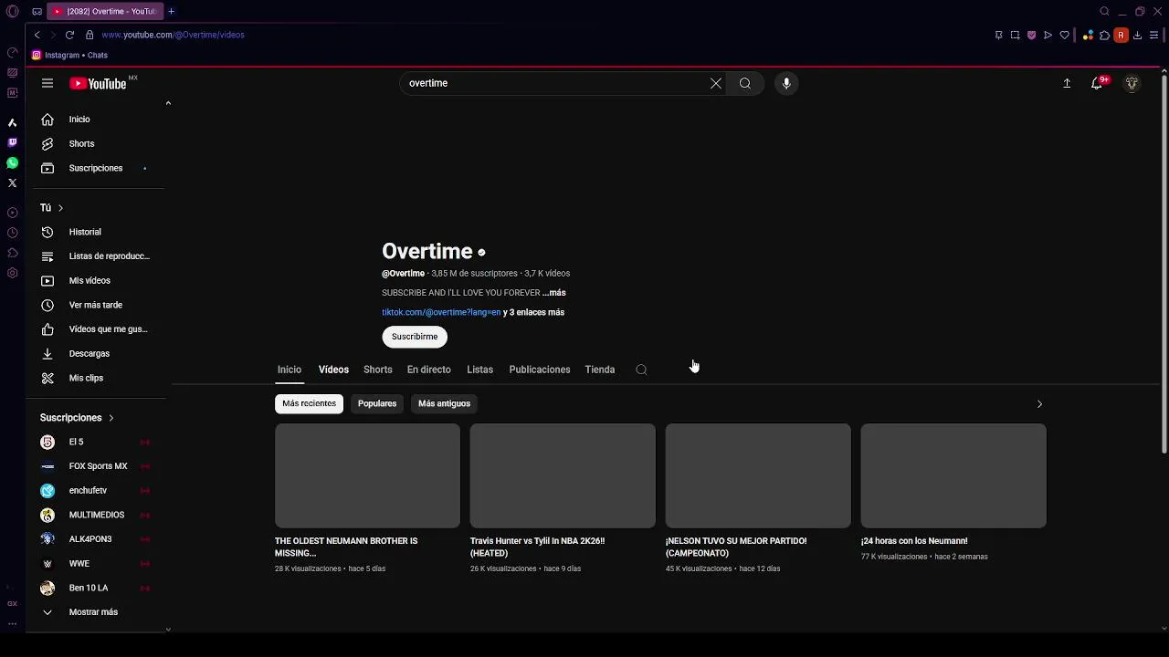Select the Más recientes filter chip
Image resolution: width=1169 pixels, height=657 pixels.
(309, 403)
